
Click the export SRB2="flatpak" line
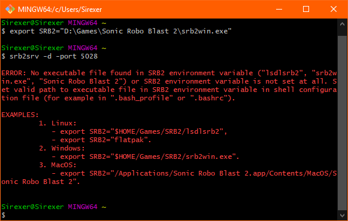(x=101, y=140)
